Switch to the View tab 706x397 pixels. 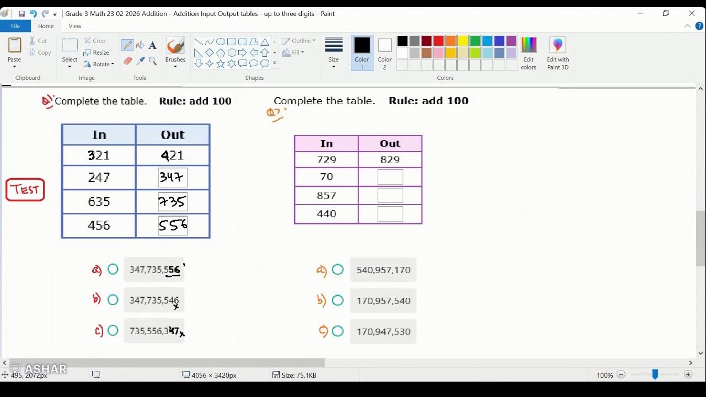coord(75,26)
